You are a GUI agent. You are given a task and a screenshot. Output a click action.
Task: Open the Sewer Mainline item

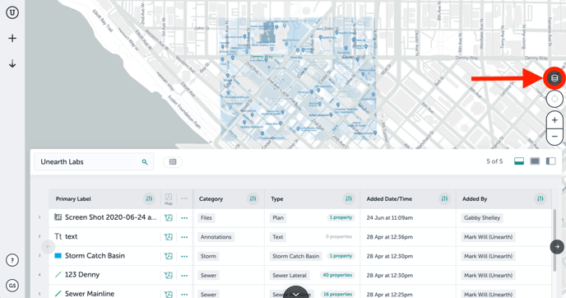click(x=90, y=294)
